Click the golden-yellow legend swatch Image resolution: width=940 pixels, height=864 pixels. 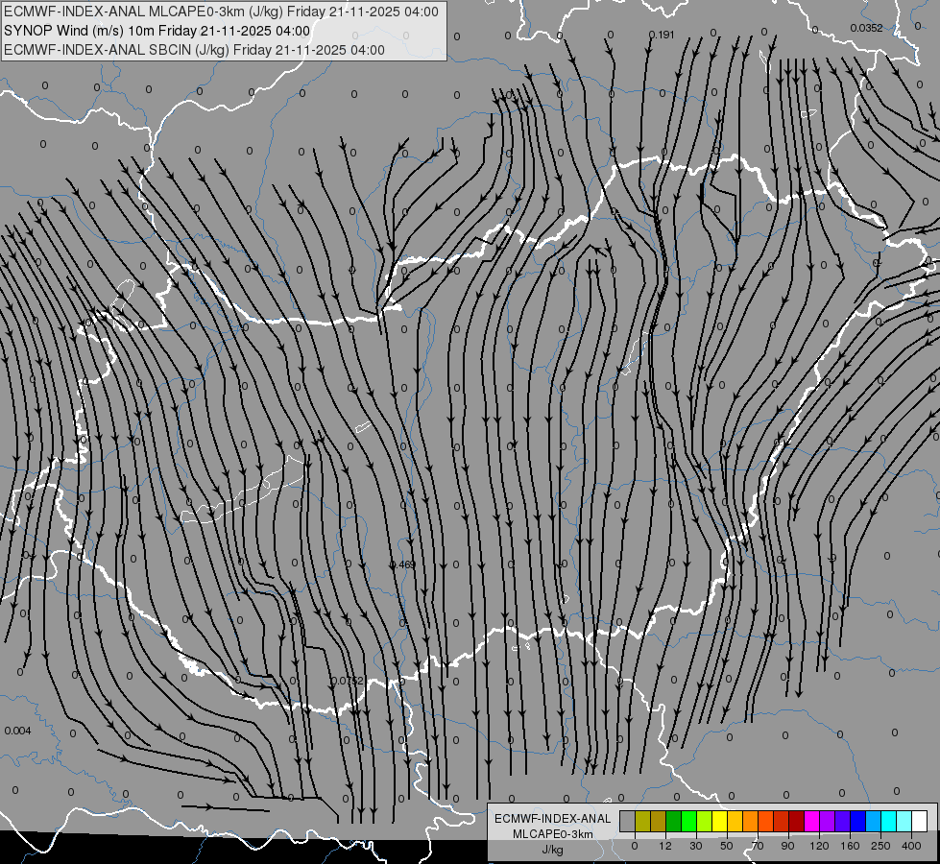(735, 821)
